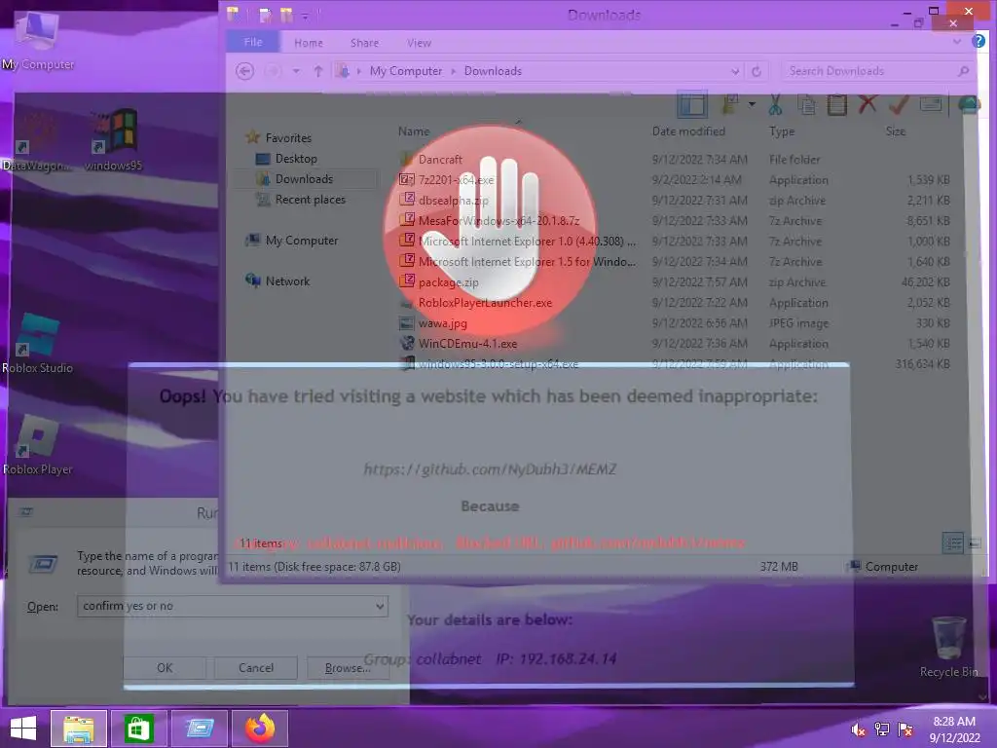
Task: Open recent locations dropdown beside Forward arrow
Action: click(x=296, y=71)
